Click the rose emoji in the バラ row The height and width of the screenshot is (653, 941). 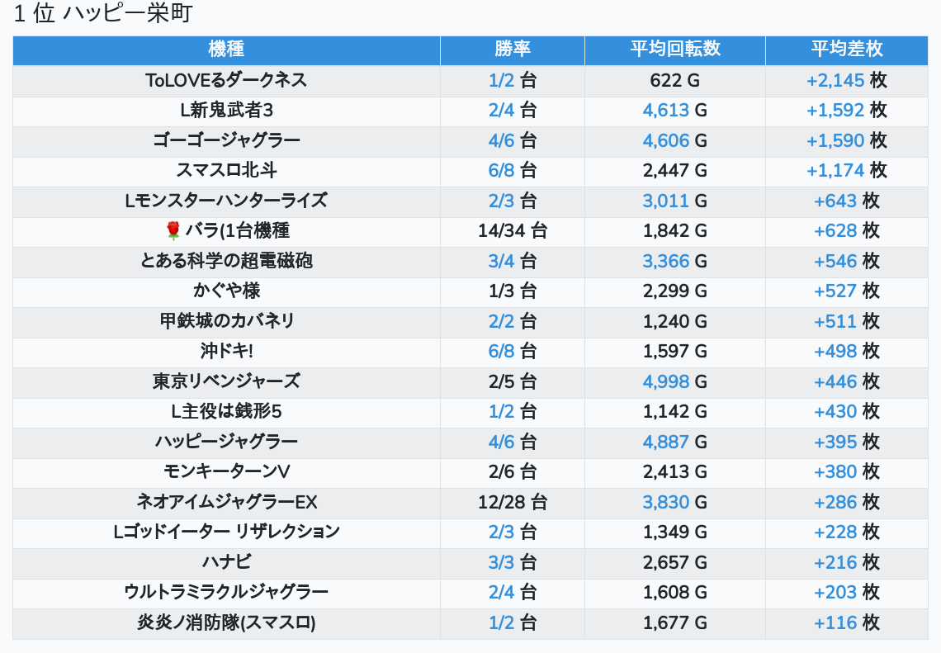(173, 230)
